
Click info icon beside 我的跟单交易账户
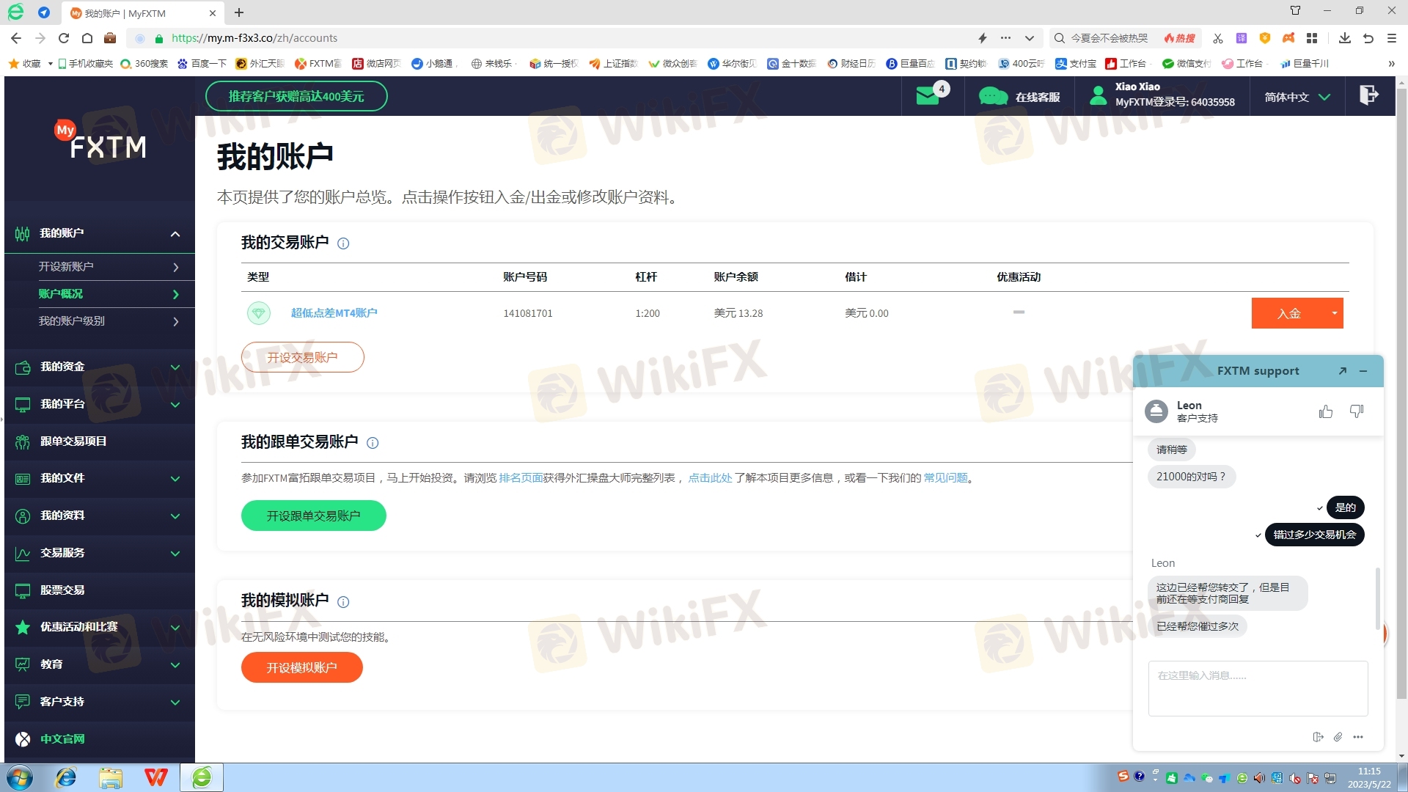click(373, 443)
